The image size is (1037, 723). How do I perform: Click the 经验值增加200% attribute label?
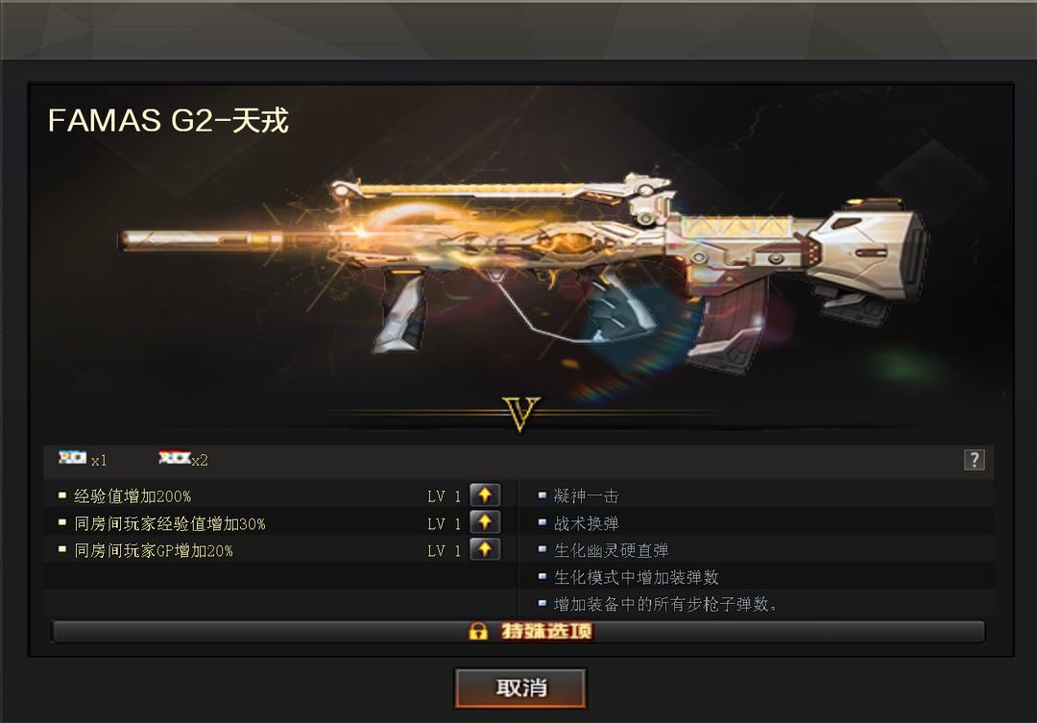(x=133, y=496)
